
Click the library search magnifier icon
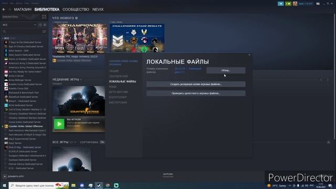click(x=4, y=31)
